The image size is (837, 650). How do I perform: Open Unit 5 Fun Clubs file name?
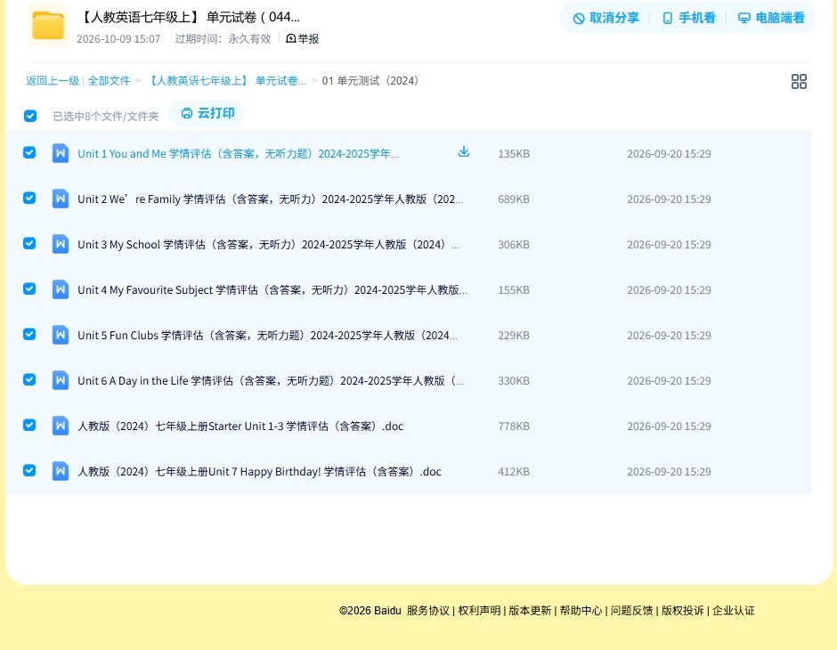coord(267,335)
